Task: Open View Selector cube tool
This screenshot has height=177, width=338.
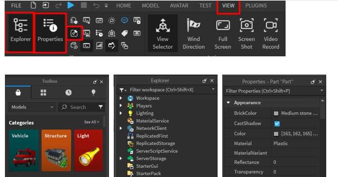Action: coord(163,33)
